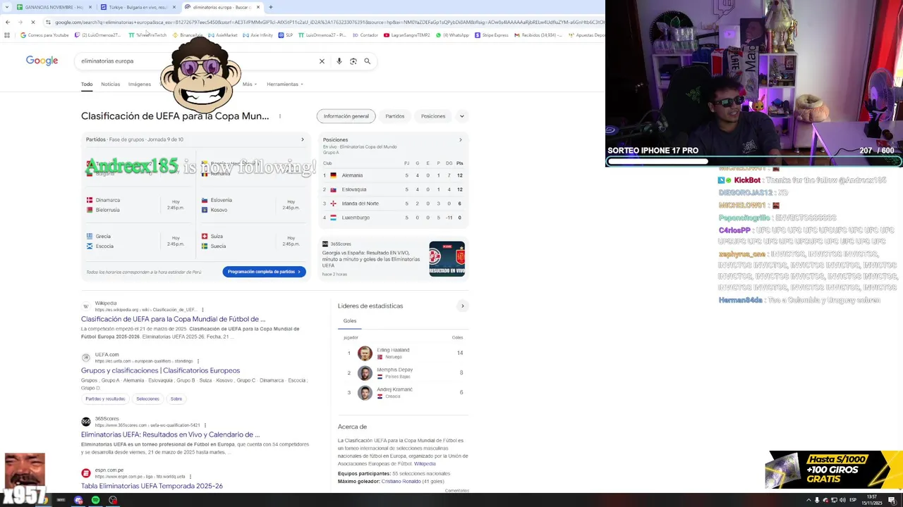
Task: Select the Posiciones chip
Action: coord(433,116)
